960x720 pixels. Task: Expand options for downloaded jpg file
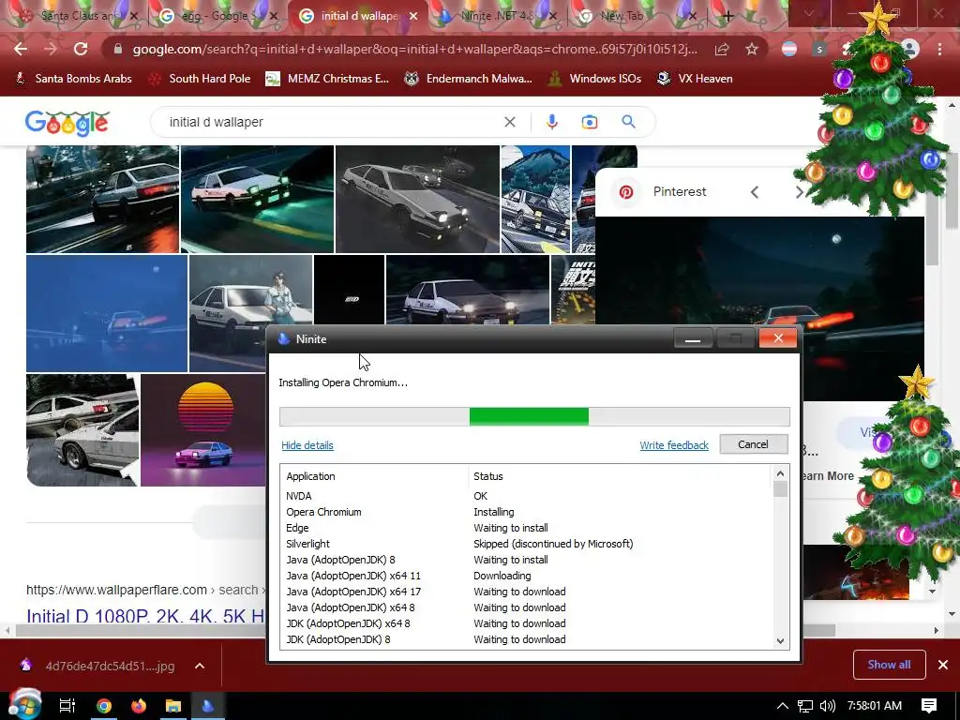(x=200, y=666)
